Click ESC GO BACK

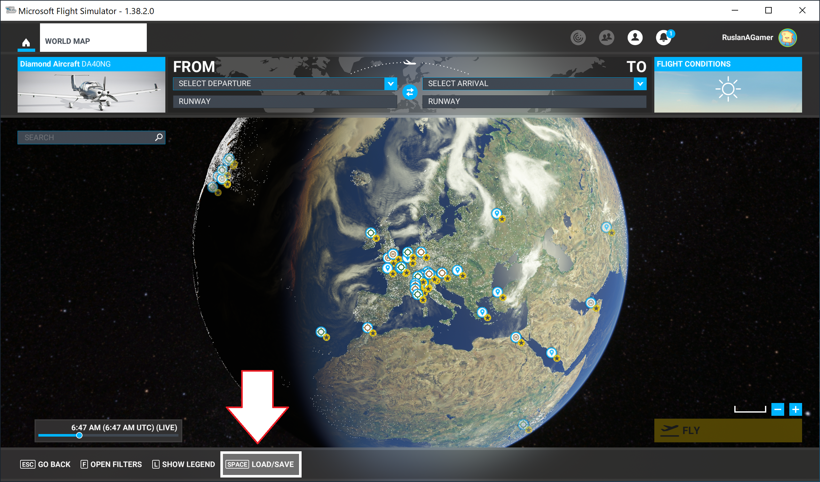(x=45, y=464)
